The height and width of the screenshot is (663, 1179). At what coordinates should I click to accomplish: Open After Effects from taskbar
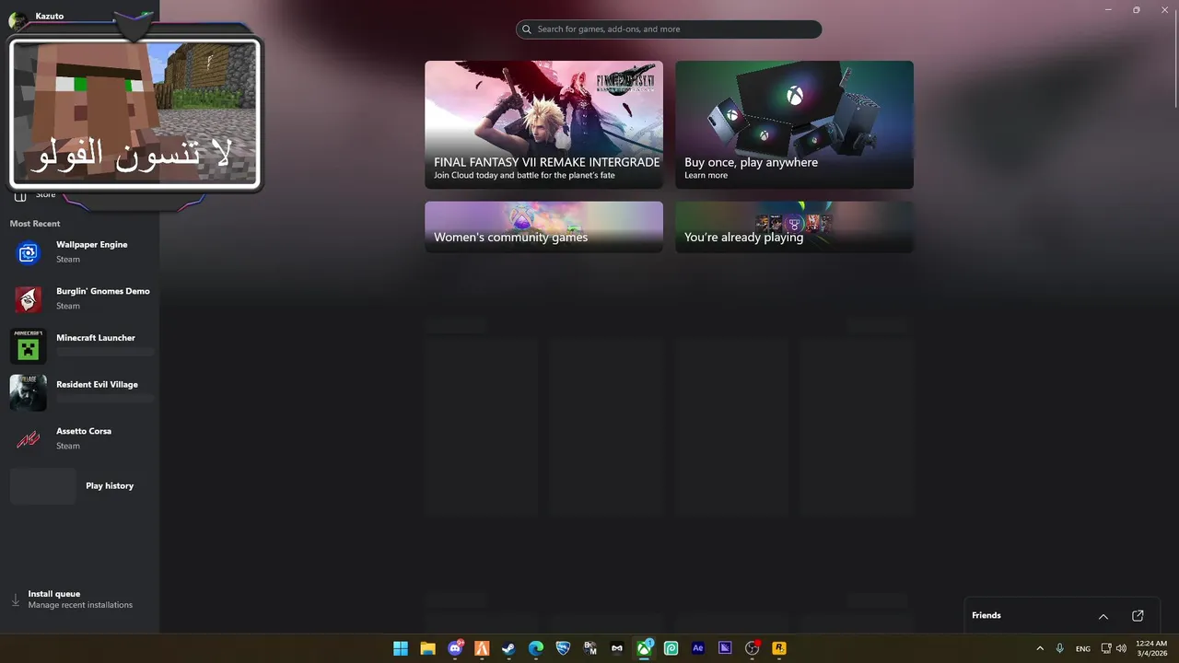click(x=698, y=648)
